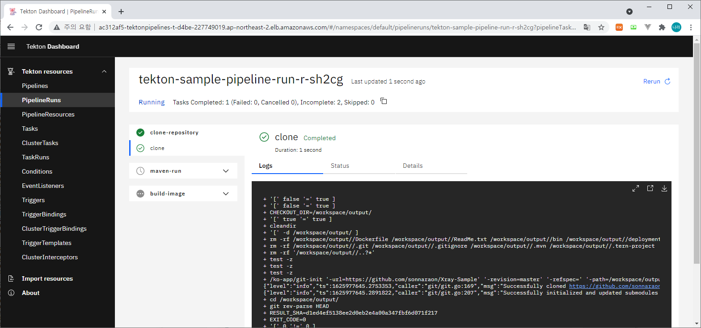Open PipelineResources in sidebar

(57, 114)
